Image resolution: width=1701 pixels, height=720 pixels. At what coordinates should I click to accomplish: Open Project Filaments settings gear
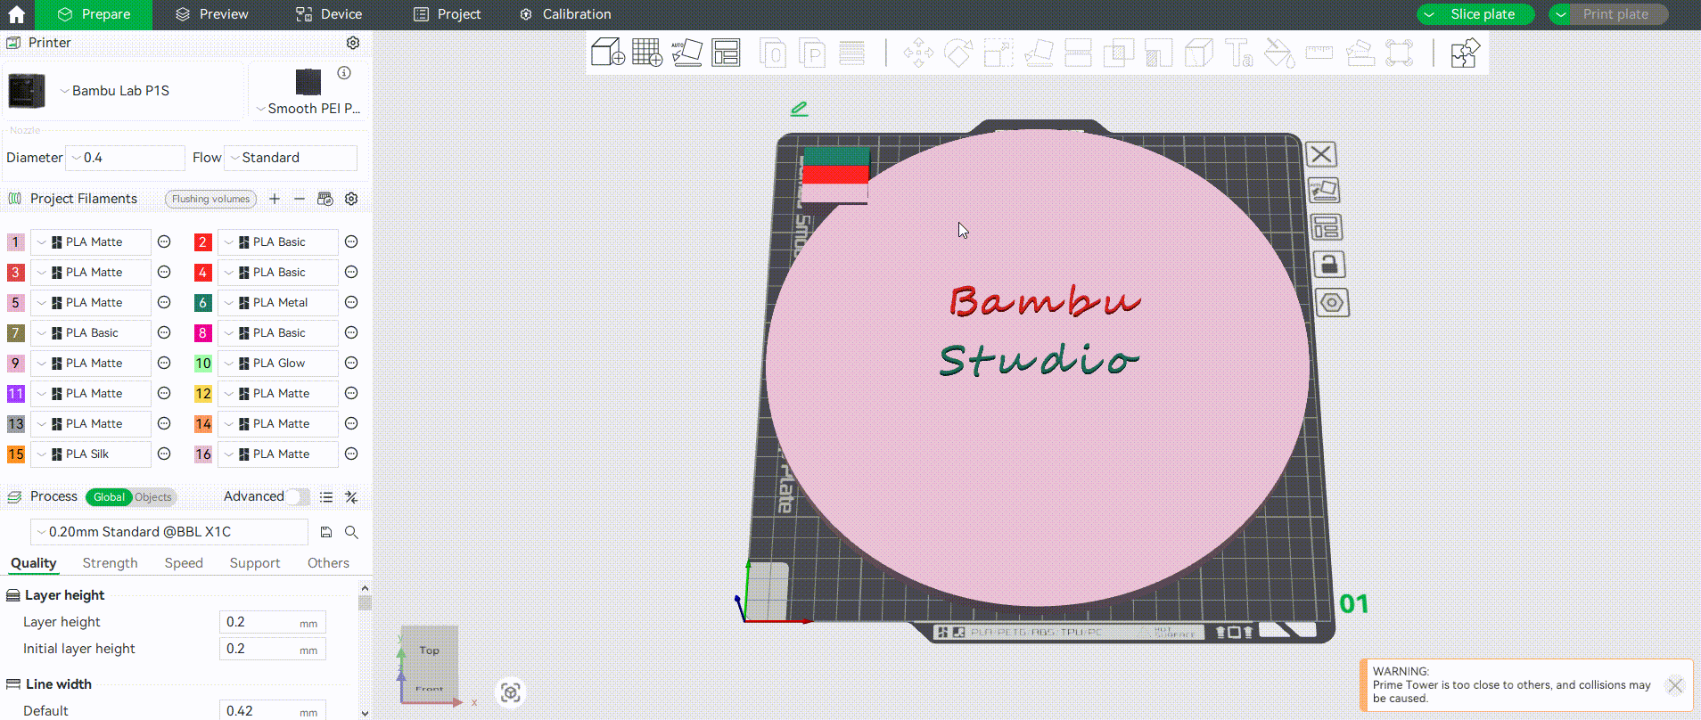351,199
